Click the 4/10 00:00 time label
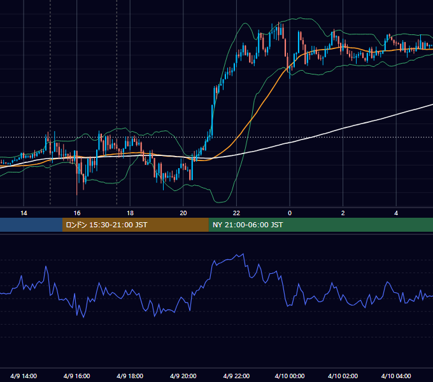Screen dimensions: 433x382 pyautogui.click(x=290, y=376)
